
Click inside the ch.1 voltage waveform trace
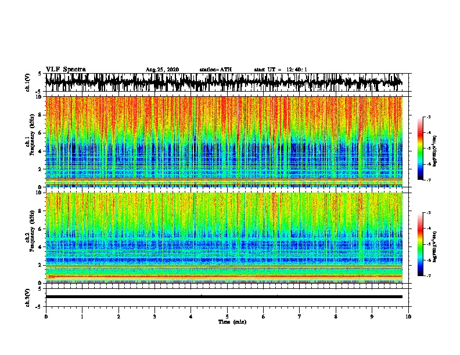(x=224, y=82)
